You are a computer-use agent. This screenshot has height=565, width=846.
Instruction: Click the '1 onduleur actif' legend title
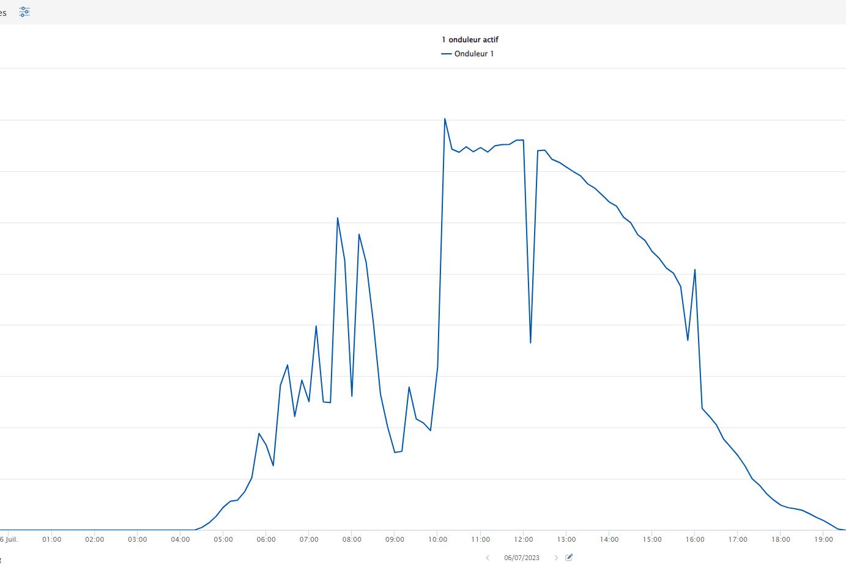(x=470, y=40)
